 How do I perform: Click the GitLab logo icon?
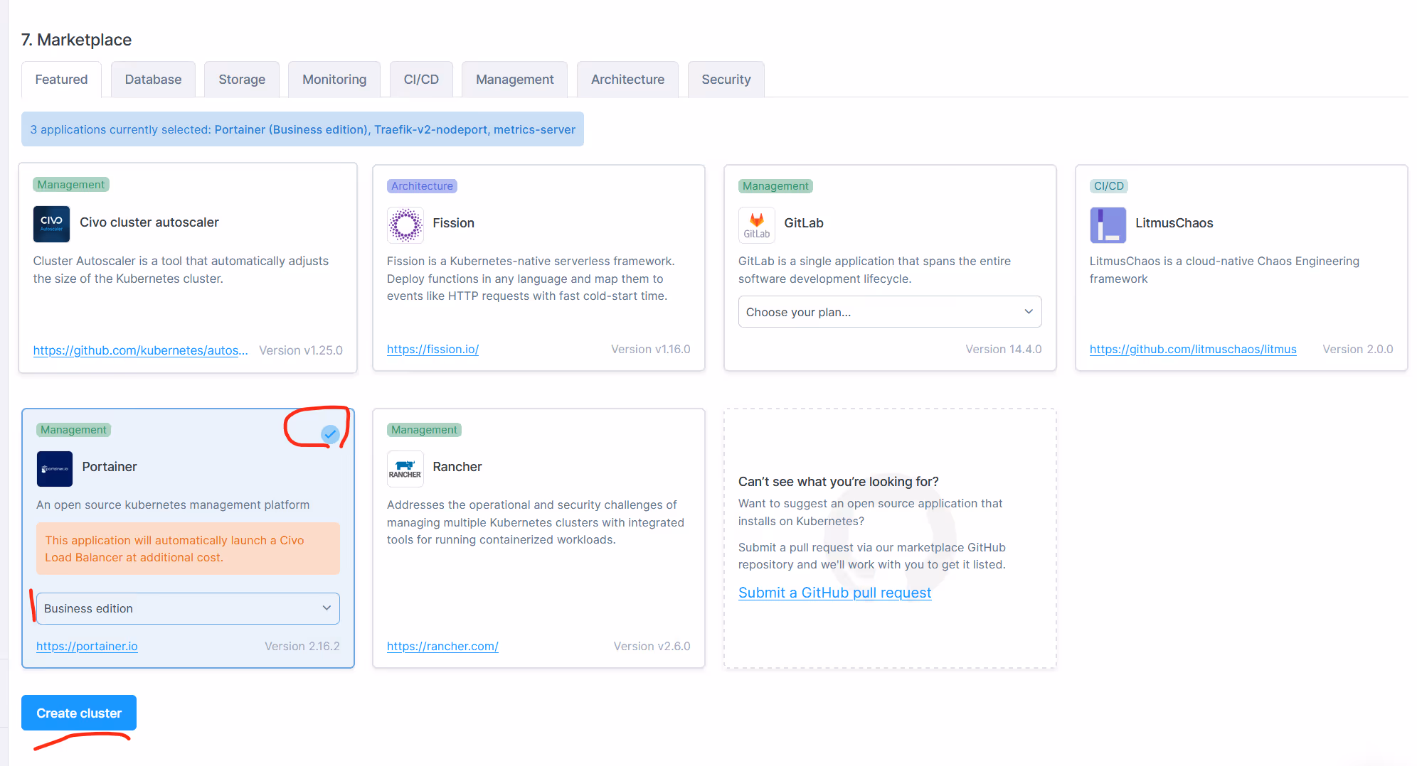757,225
